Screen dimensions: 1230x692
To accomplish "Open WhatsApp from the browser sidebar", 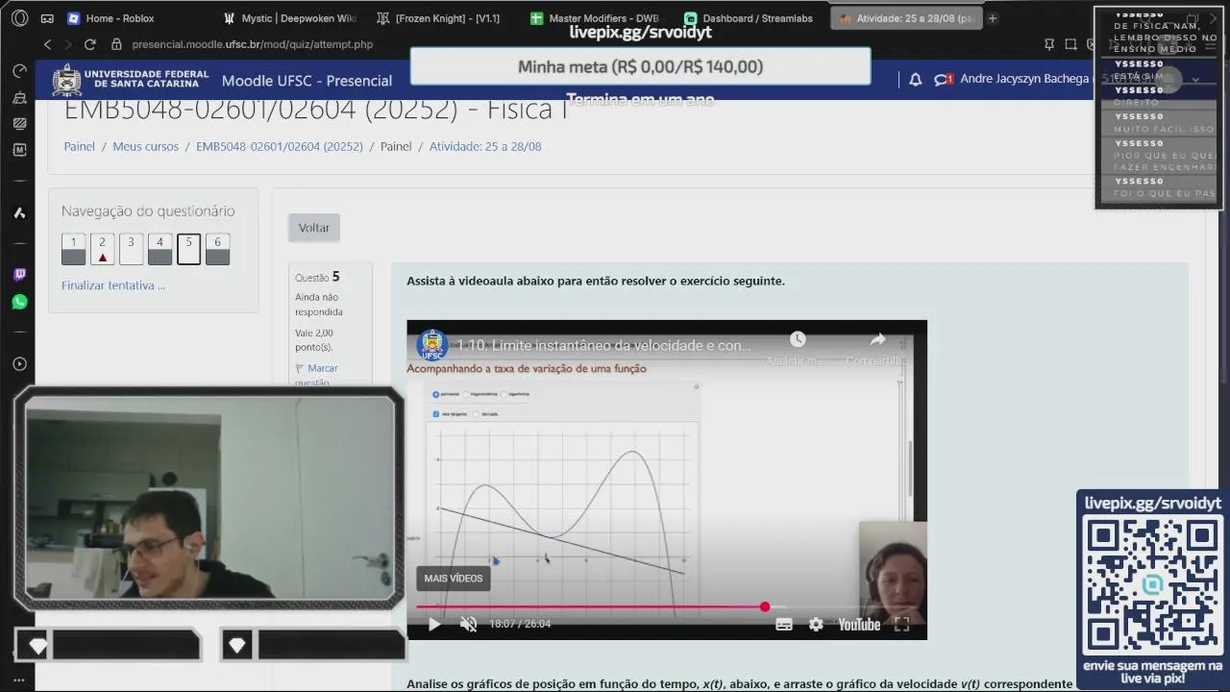I will [19, 302].
